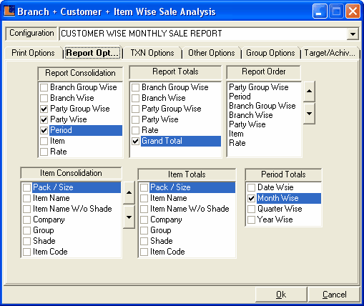The width and height of the screenshot is (364, 306).
Task: Open the Target/Achiv... tab
Action: click(x=330, y=53)
